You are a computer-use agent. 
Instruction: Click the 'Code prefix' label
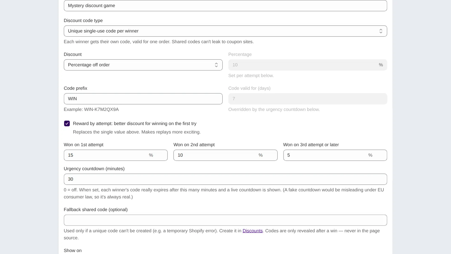pyautogui.click(x=75, y=88)
